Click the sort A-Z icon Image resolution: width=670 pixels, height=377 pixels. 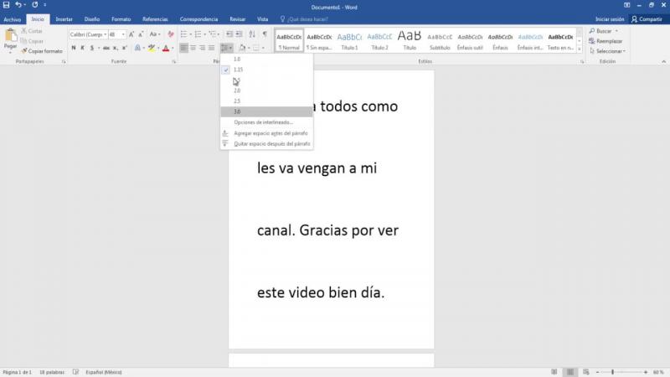tap(252, 34)
